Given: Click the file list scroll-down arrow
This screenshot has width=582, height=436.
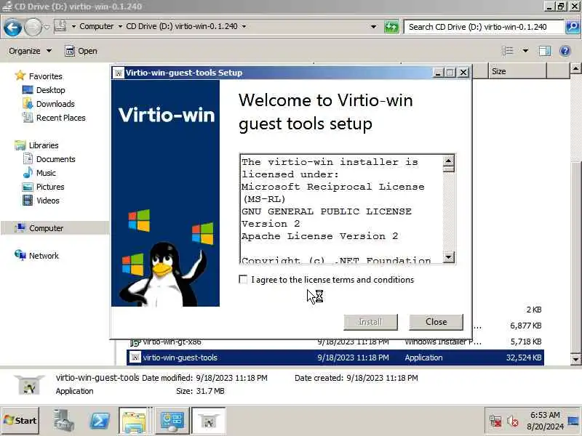Looking at the screenshot, I should [x=575, y=359].
